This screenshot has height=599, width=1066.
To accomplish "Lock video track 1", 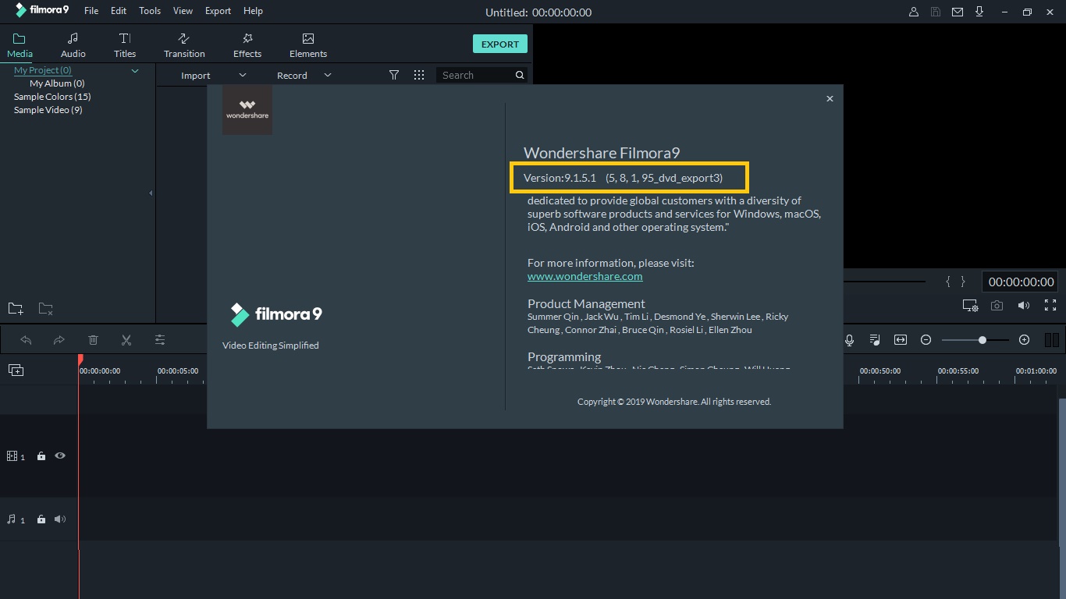I will point(41,456).
